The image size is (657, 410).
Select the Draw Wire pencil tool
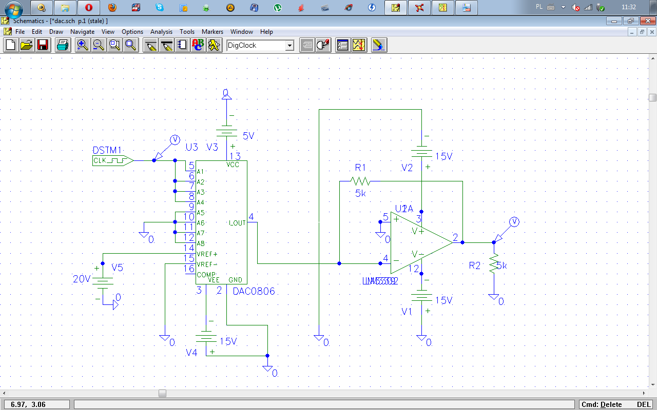click(x=150, y=45)
